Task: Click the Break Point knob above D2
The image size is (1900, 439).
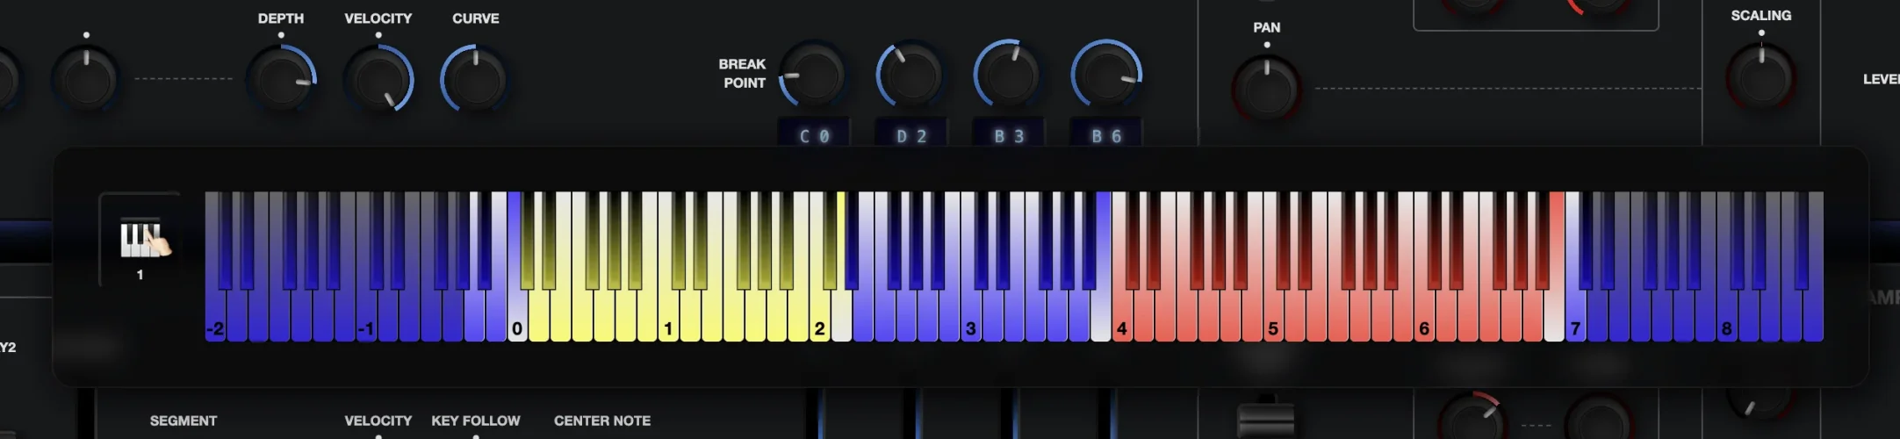Action: pyautogui.click(x=910, y=76)
